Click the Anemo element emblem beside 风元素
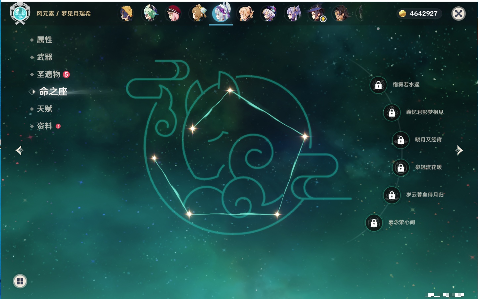This screenshot has width=478, height=299. pos(20,13)
